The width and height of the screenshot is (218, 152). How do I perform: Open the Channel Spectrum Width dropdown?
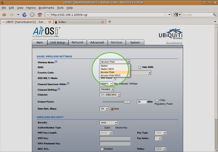(x=106, y=84)
